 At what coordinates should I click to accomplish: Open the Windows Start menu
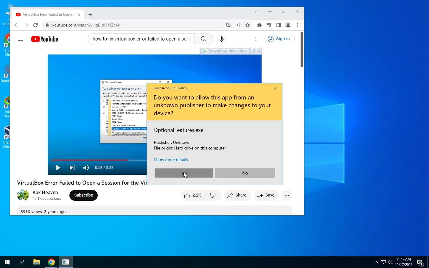pos(7,262)
